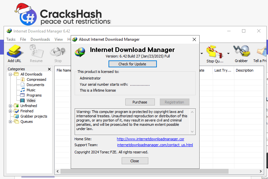Screen dimensions: 268x179
Task: Select the Video category
Action: click(x=31, y=101)
